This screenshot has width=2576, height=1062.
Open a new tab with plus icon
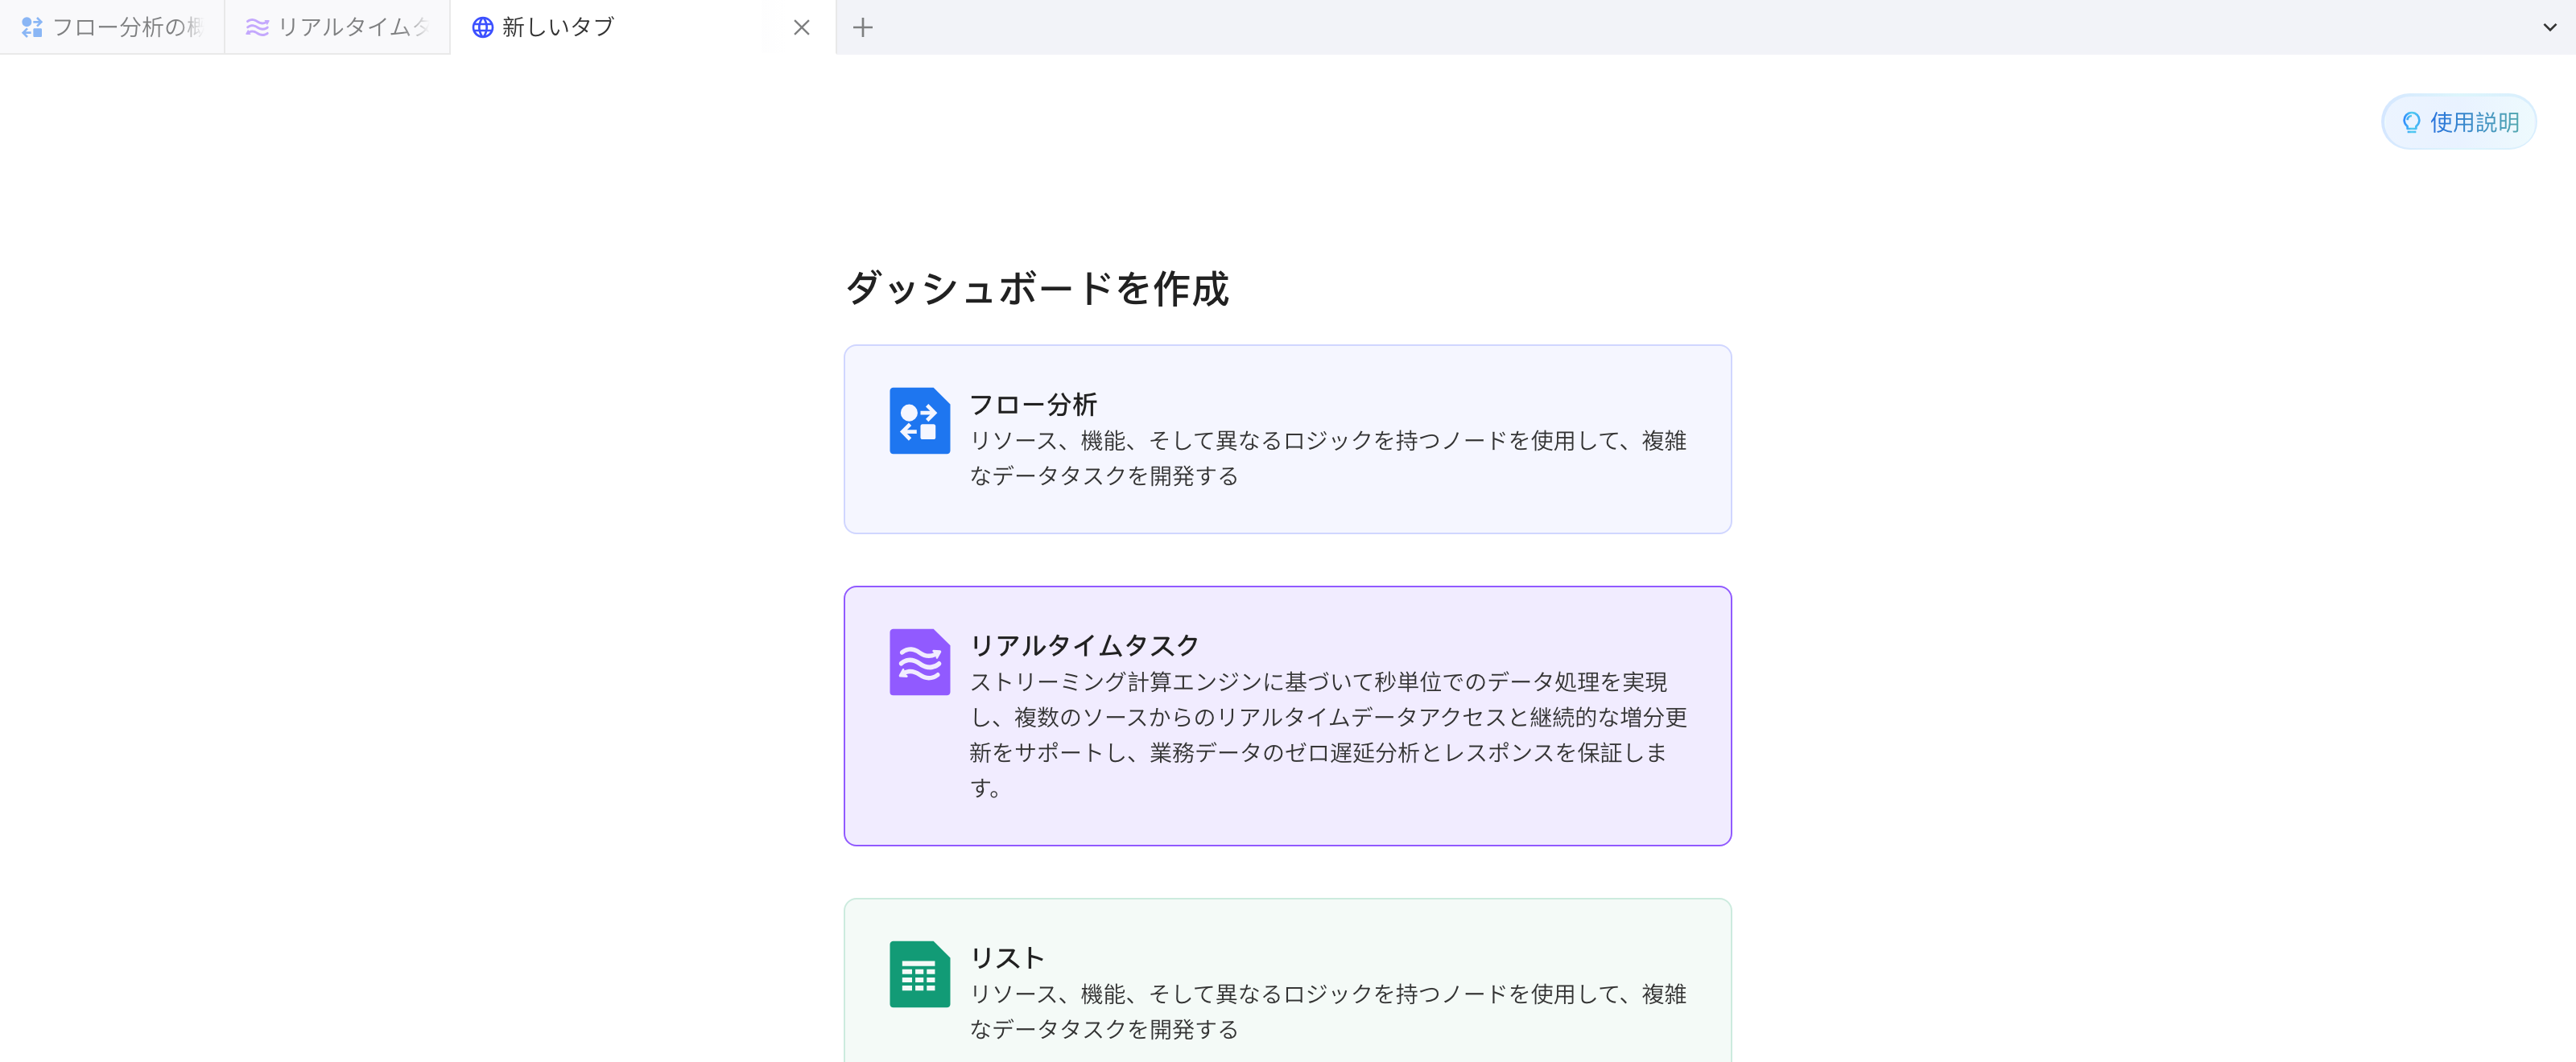pyautogui.click(x=863, y=27)
